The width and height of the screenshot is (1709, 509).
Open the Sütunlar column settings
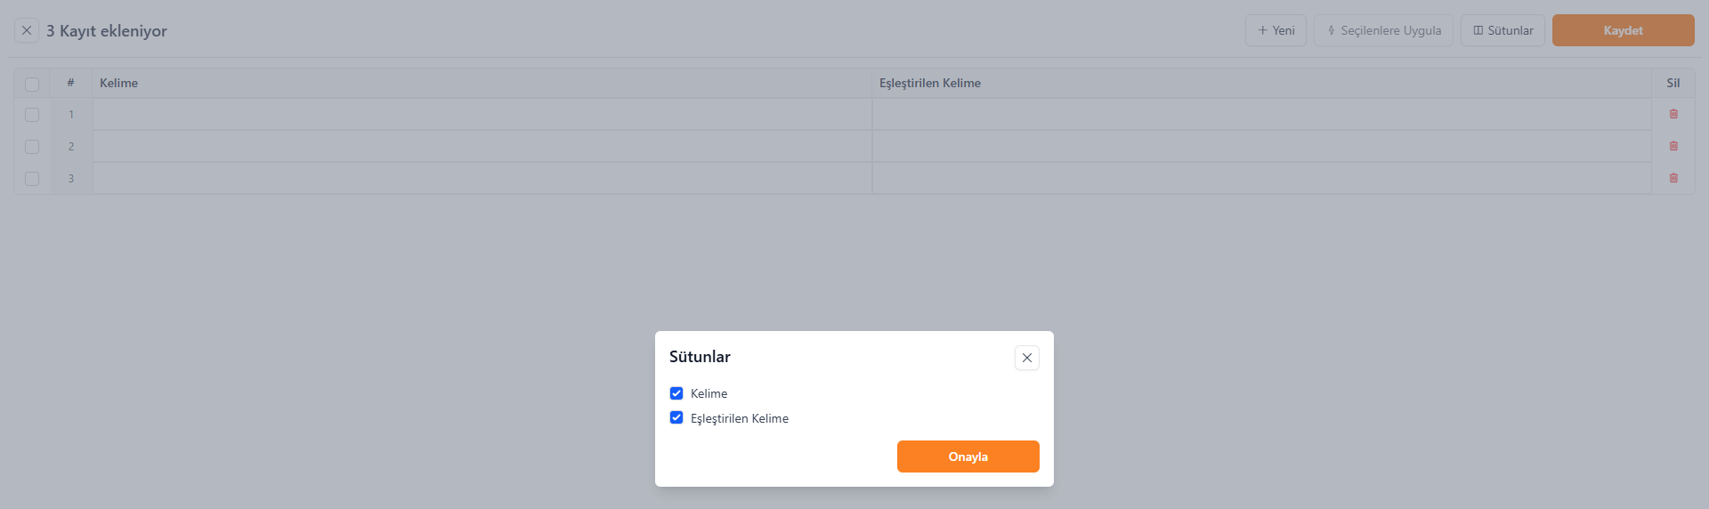1502,30
